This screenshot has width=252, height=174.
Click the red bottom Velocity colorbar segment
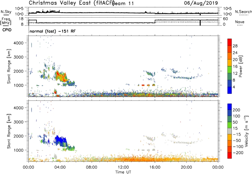click(230, 155)
